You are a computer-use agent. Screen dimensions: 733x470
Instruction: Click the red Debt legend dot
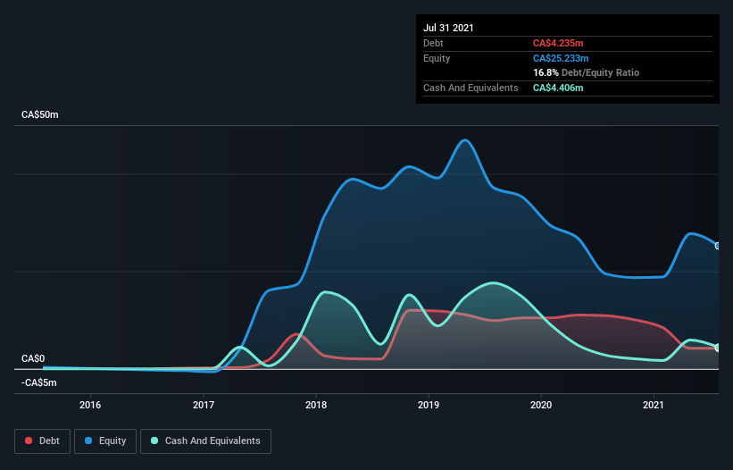(29, 441)
